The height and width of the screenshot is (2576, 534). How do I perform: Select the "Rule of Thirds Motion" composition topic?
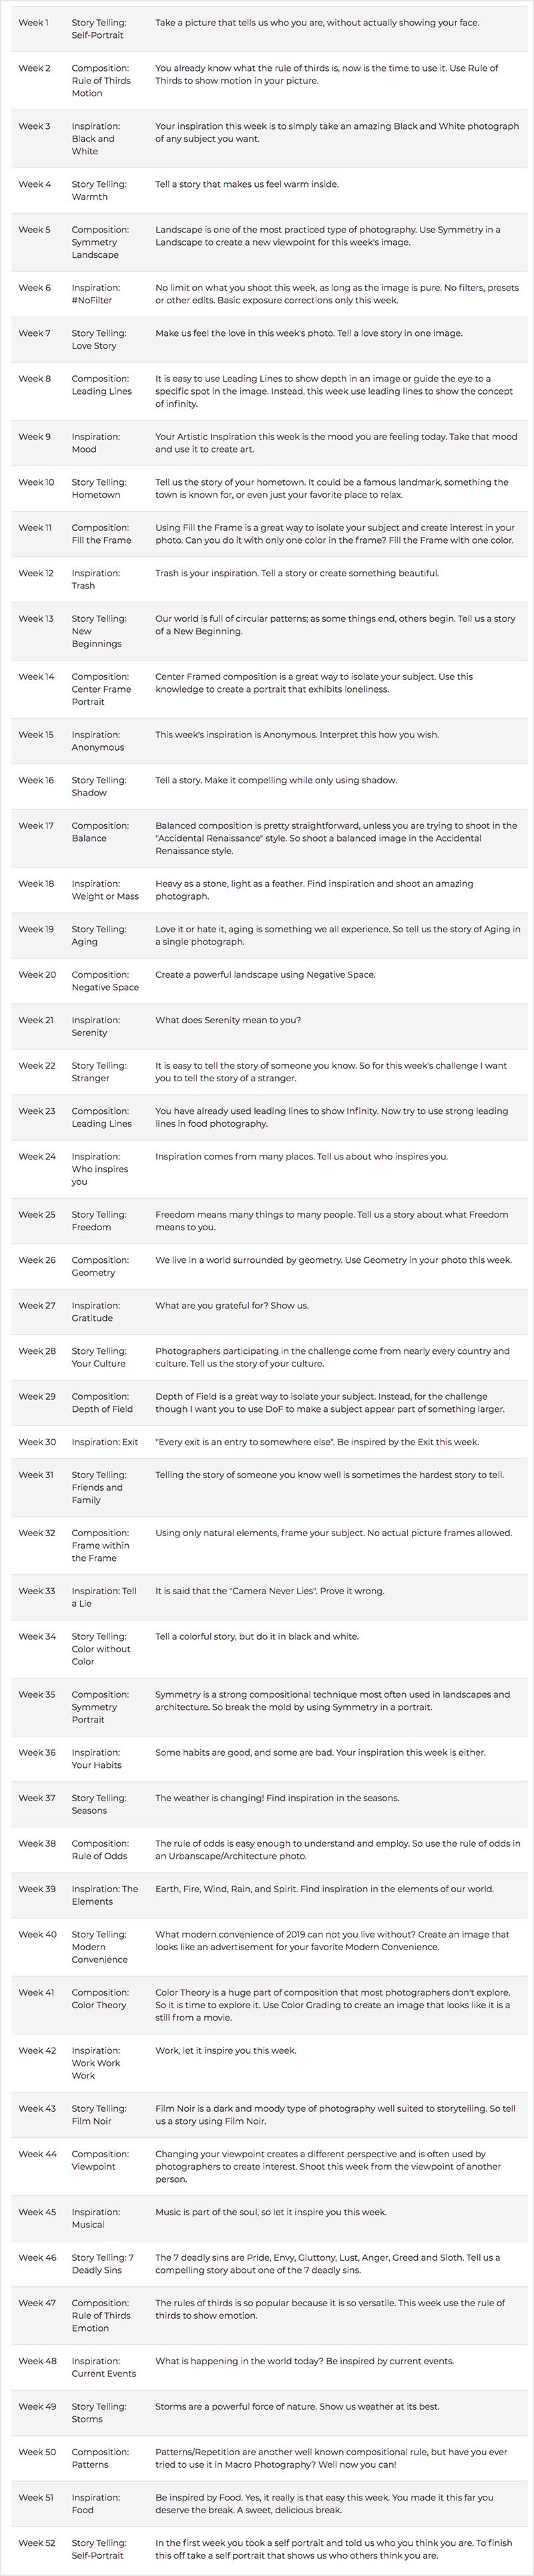point(100,81)
